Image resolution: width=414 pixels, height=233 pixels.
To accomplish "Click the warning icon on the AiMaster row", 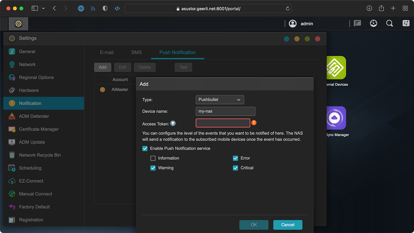I will (102, 90).
